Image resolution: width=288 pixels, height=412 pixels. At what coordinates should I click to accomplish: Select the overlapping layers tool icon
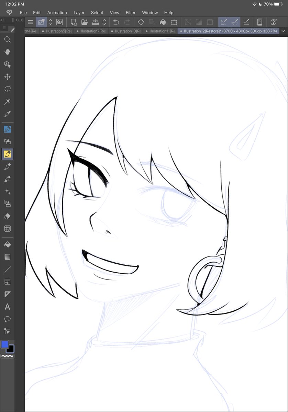(7, 141)
